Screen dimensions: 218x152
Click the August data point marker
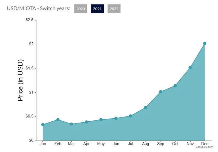click(146, 107)
